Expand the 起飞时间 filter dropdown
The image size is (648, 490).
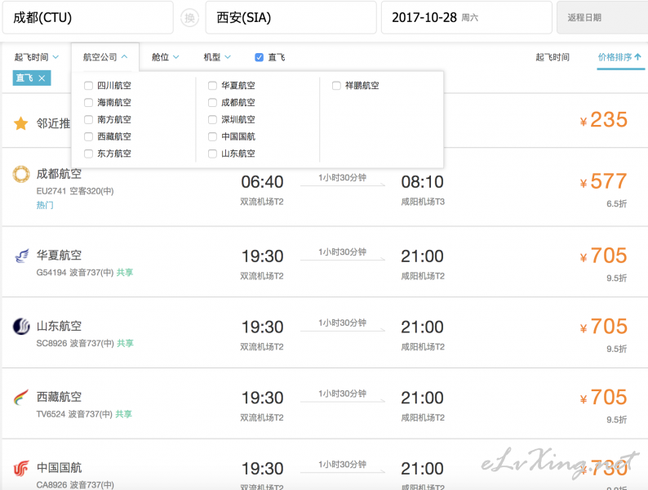(37, 57)
